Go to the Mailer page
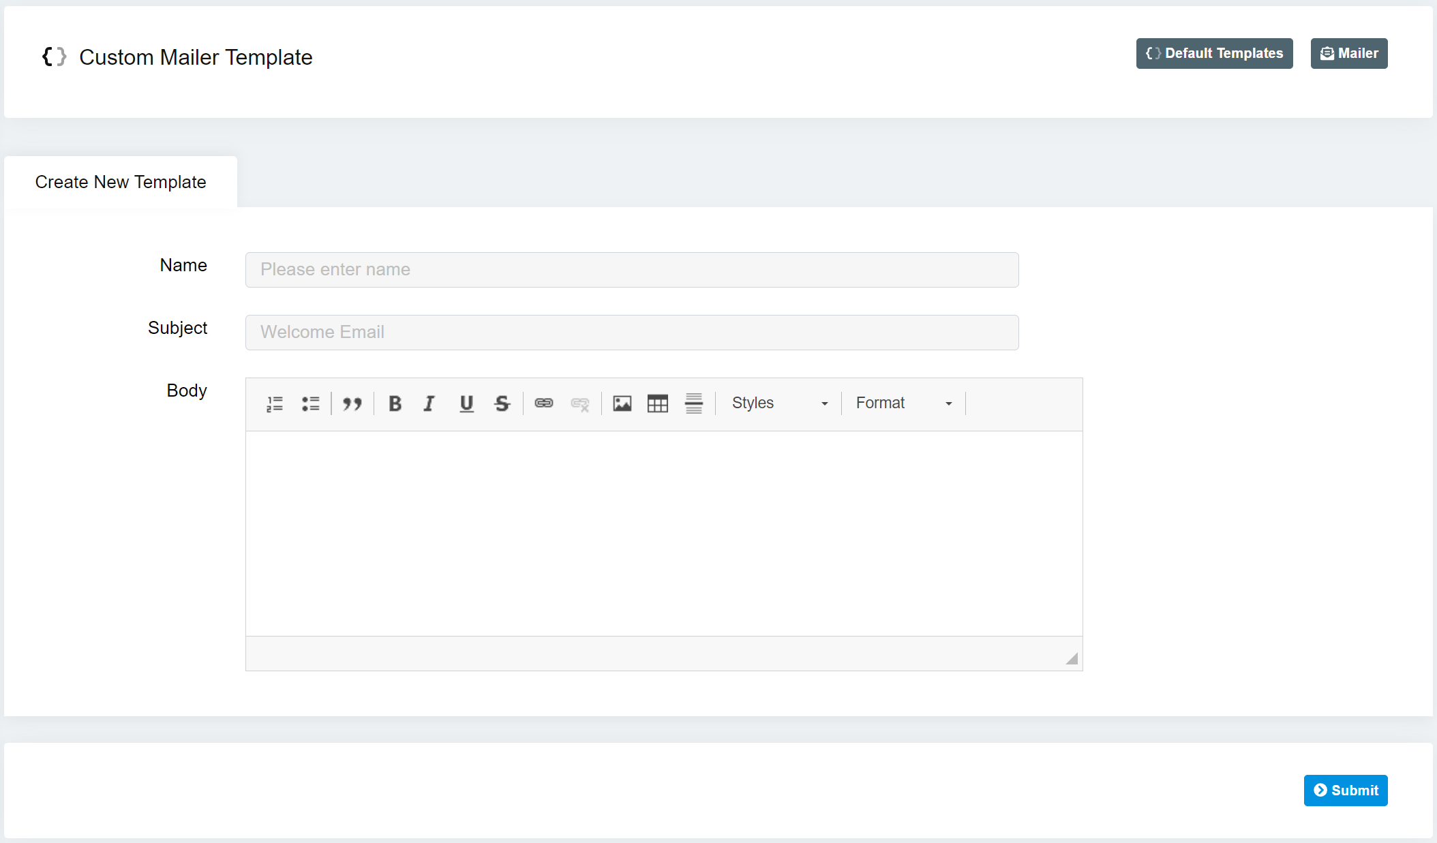Screen dimensions: 1437x843 click(1348, 53)
